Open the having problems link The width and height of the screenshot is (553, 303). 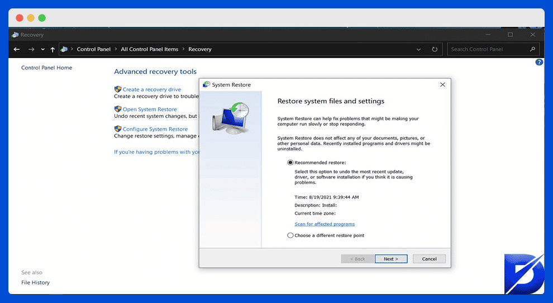pyautogui.click(x=156, y=152)
